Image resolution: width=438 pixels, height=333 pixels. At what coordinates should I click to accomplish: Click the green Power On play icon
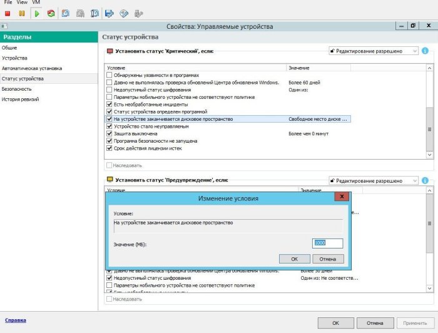point(36,13)
